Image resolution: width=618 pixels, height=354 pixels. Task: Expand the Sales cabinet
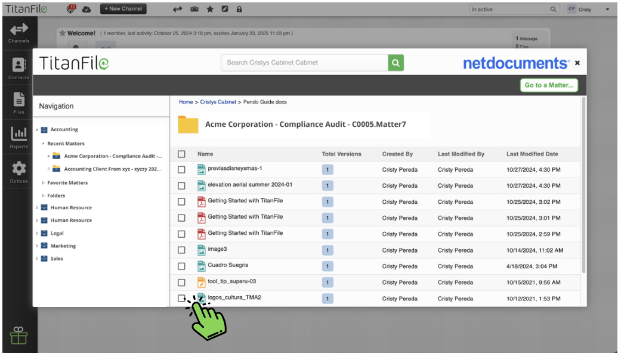[x=37, y=259]
